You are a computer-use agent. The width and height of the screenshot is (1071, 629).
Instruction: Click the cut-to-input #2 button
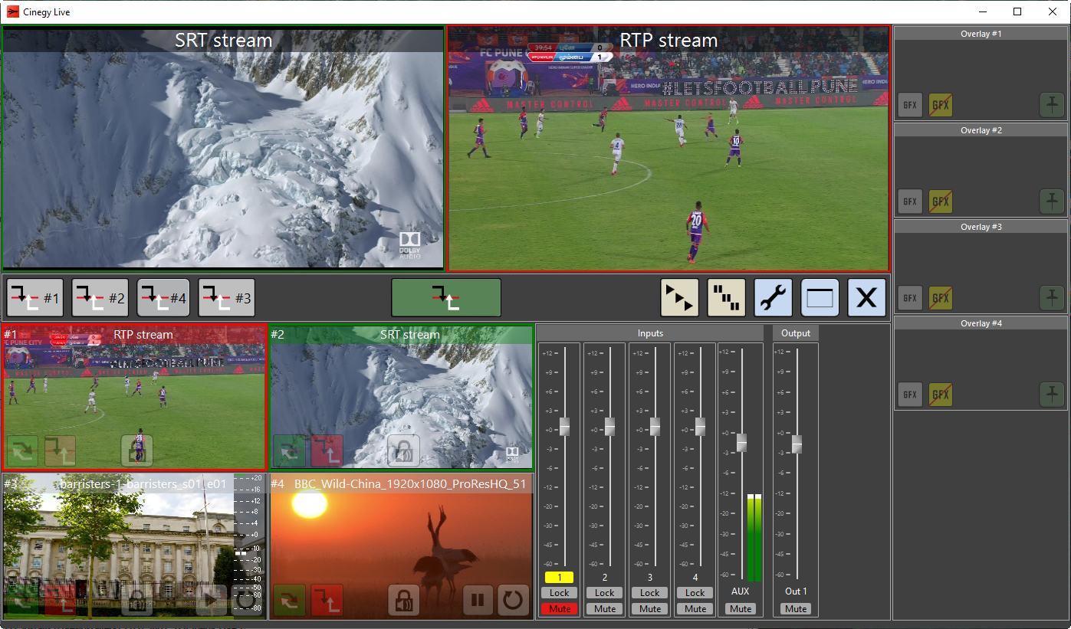pyautogui.click(x=100, y=298)
